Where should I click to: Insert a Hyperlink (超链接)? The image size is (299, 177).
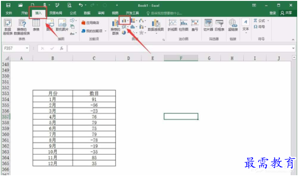[x=233, y=25]
